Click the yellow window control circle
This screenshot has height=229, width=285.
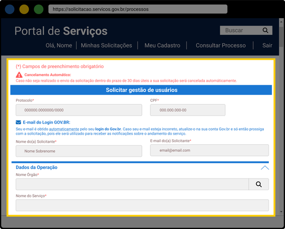(24, 9)
